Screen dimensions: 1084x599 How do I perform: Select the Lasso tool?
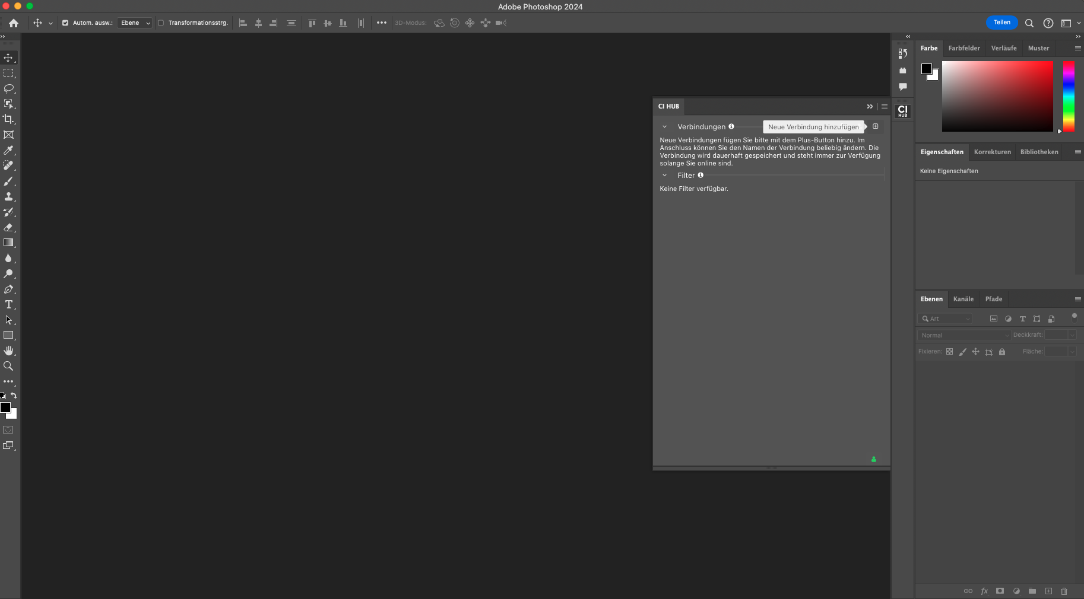8,88
